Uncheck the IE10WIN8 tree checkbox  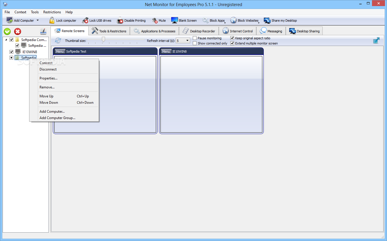12,52
